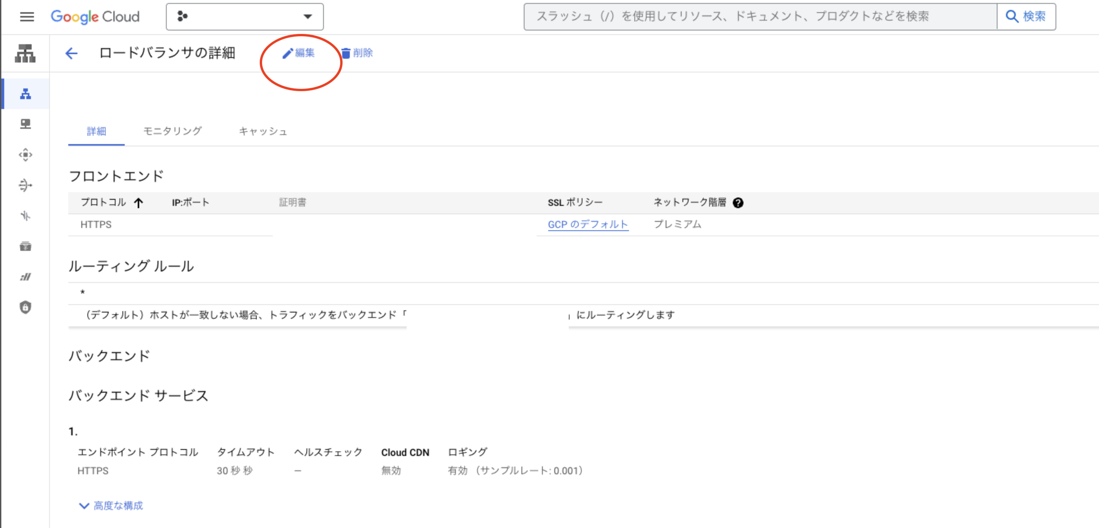Open the Cloud CDN sidebar icon

[25, 155]
